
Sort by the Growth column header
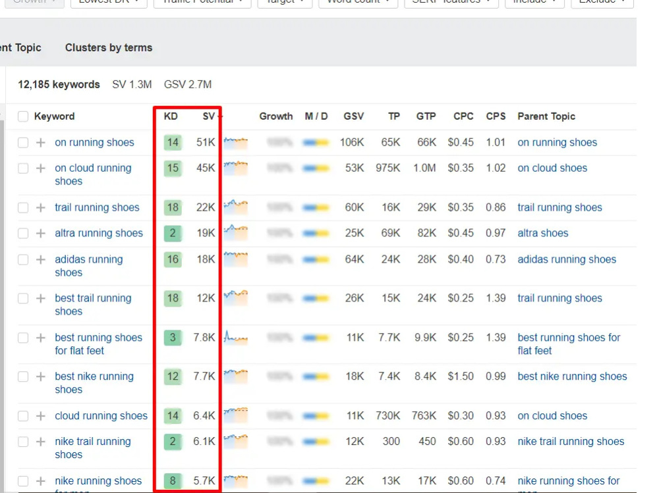pyautogui.click(x=275, y=117)
